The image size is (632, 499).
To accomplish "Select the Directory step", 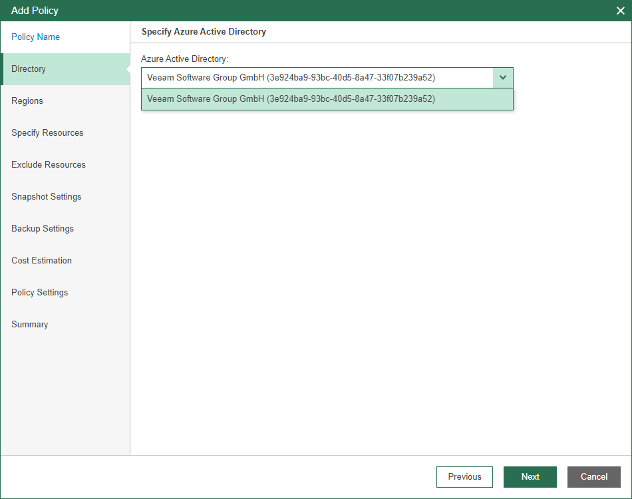I will (x=65, y=69).
